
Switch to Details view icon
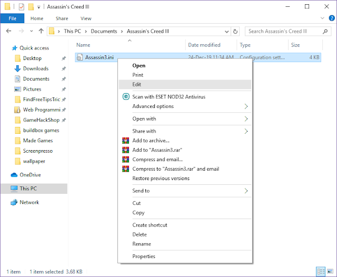321,272
